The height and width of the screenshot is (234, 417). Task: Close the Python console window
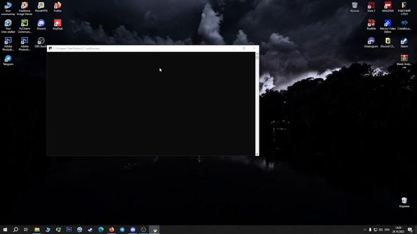(x=254, y=48)
